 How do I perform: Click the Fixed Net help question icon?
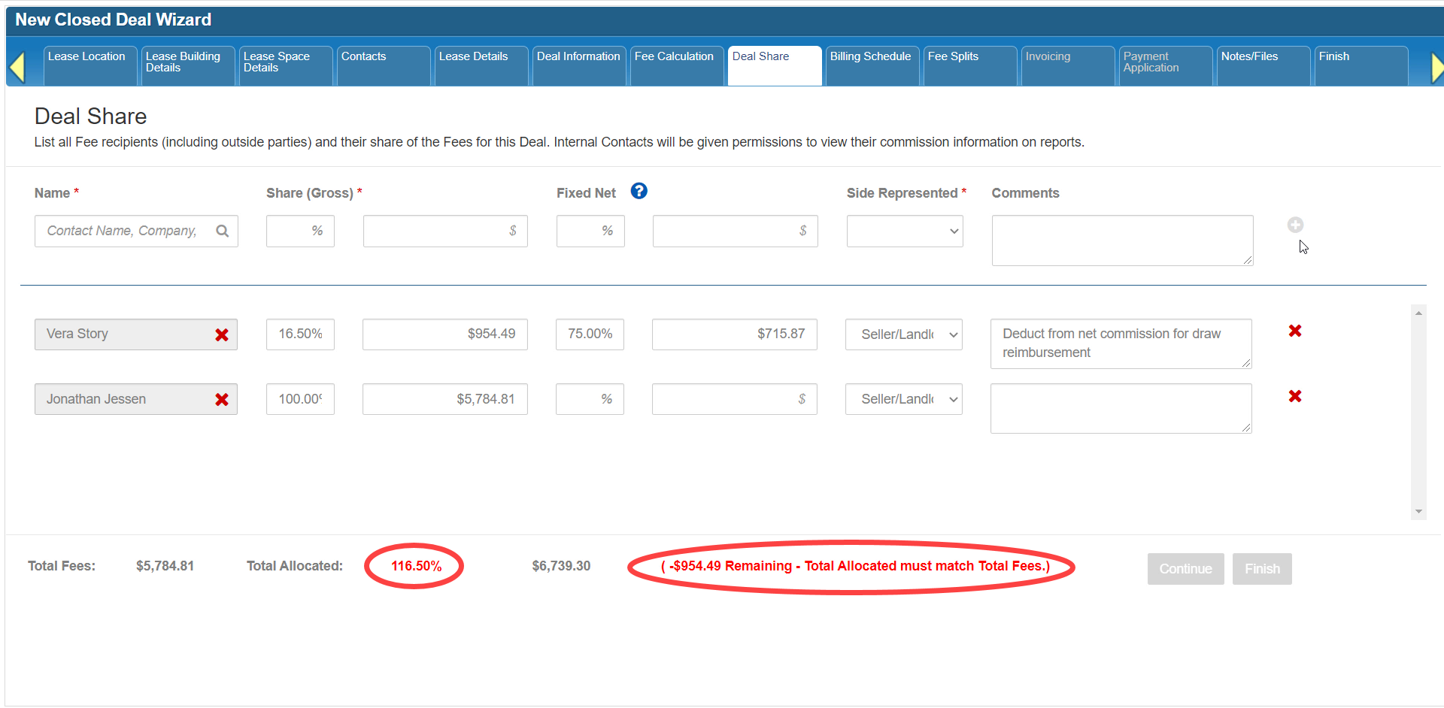(x=639, y=192)
